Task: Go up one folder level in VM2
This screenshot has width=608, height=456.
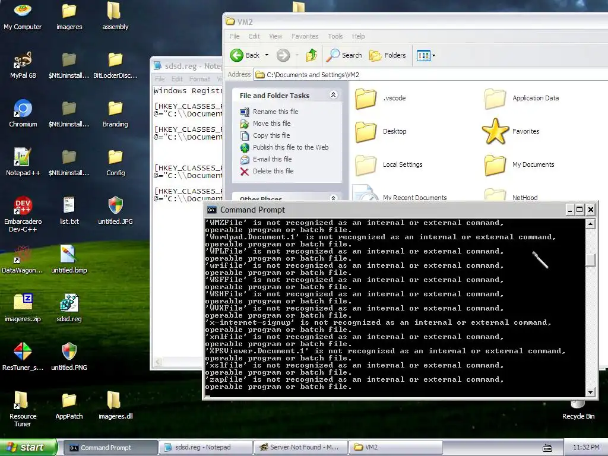Action: tap(312, 55)
